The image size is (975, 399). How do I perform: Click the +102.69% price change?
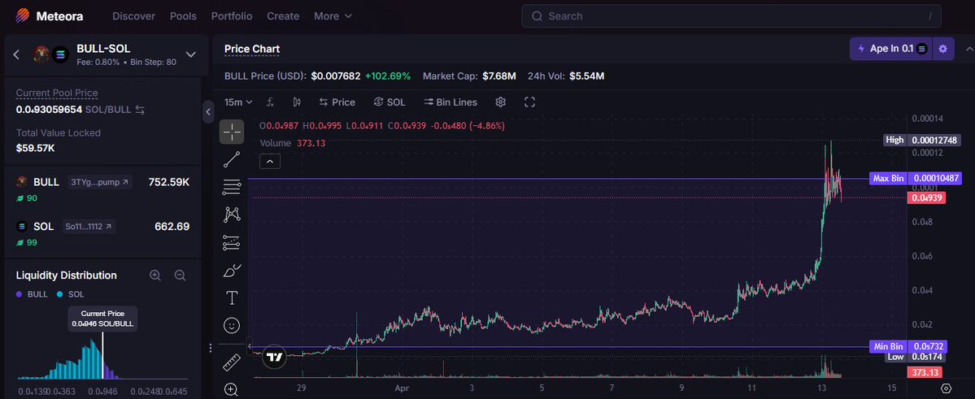tap(388, 76)
